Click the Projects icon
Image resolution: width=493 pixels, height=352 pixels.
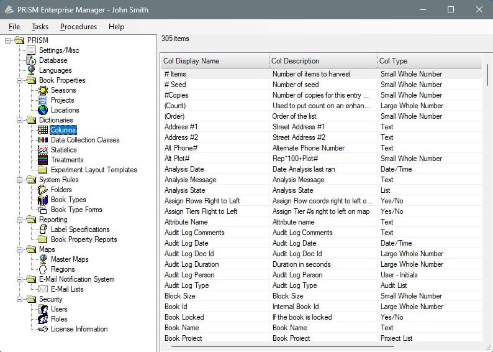[x=42, y=100]
